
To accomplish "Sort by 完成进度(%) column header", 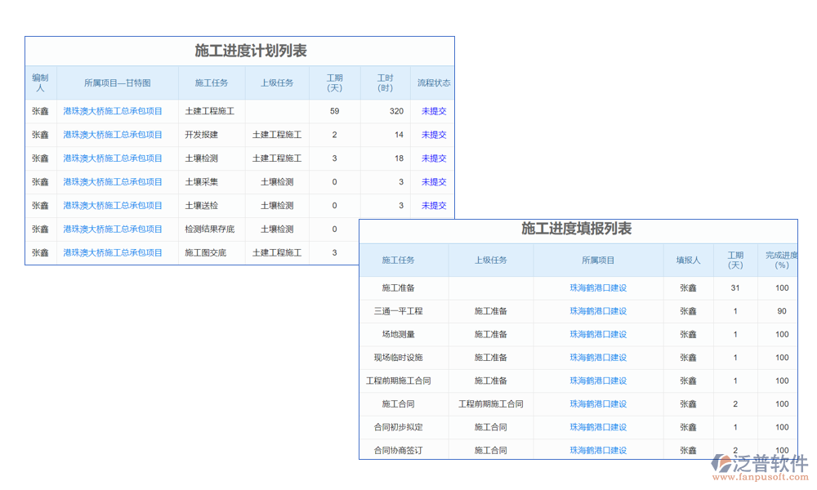I will pos(781,261).
